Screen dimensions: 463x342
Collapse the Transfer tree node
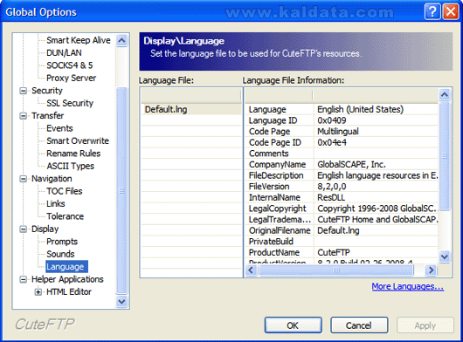pyautogui.click(x=23, y=116)
